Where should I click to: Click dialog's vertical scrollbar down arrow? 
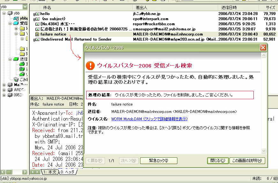coord(263,151)
